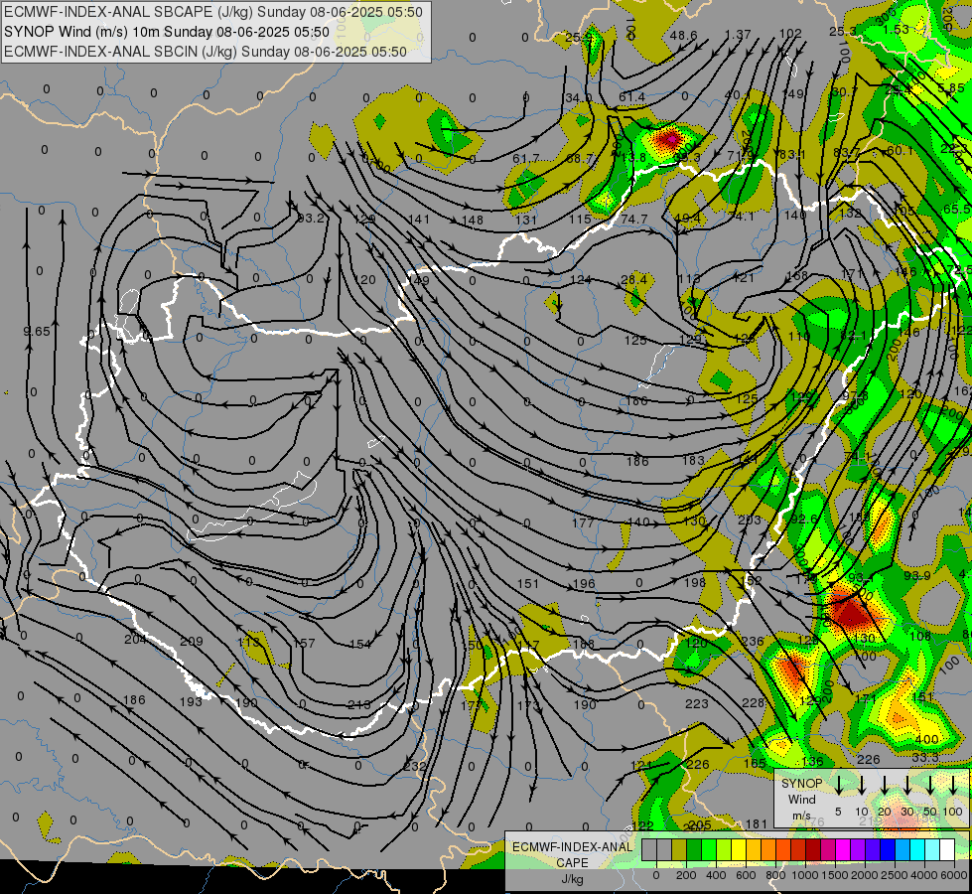Click the 236 value on the map
Screen dimensions: 972x894
(x=753, y=641)
